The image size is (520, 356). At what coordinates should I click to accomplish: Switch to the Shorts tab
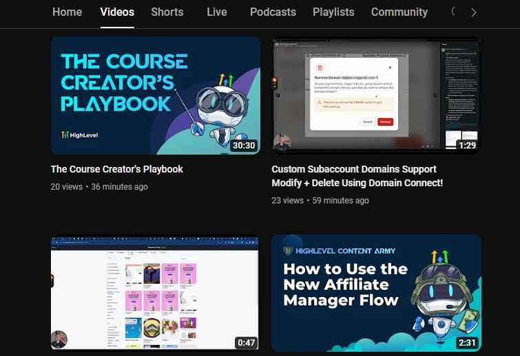click(x=167, y=12)
